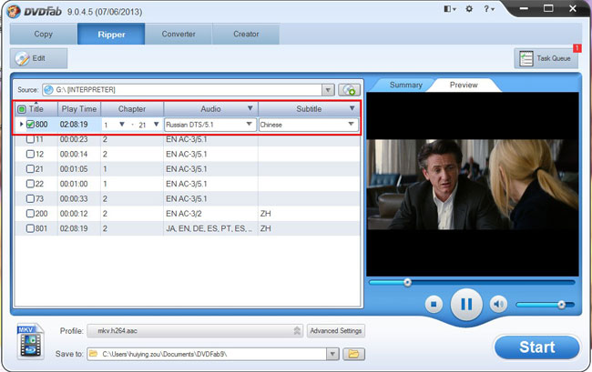Select the Ripper tab
Viewport: 592px width, 372px height.
pyautogui.click(x=111, y=34)
